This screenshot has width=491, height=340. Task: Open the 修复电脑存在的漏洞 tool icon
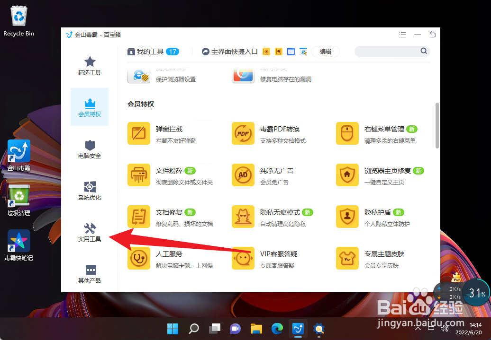pyautogui.click(x=243, y=75)
